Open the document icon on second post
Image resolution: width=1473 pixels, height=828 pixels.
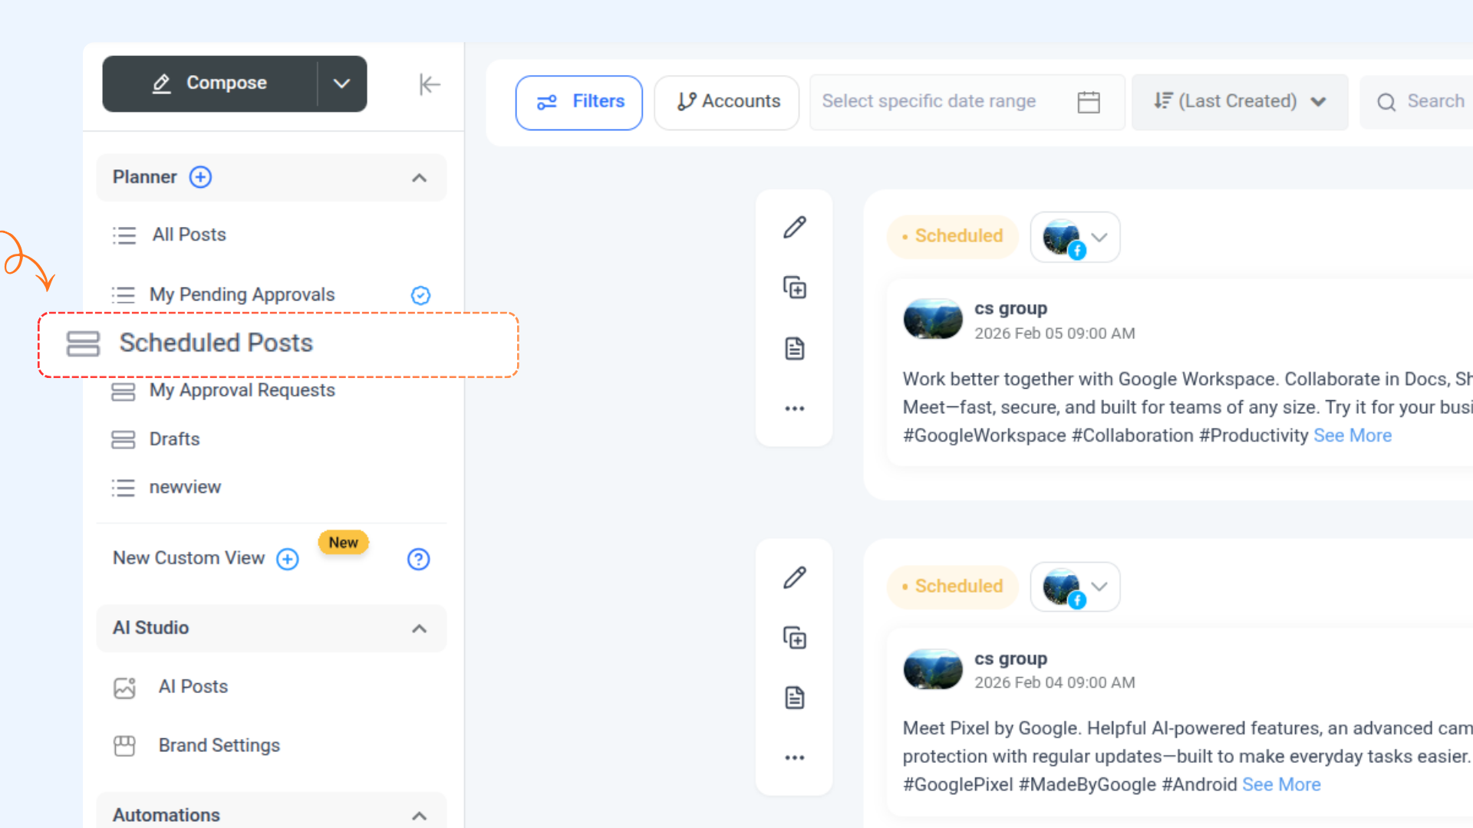(x=795, y=698)
